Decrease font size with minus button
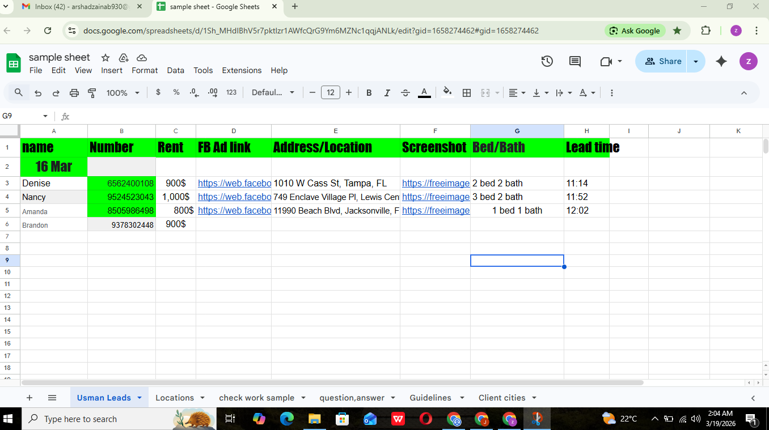This screenshot has height=430, width=769. (312, 92)
